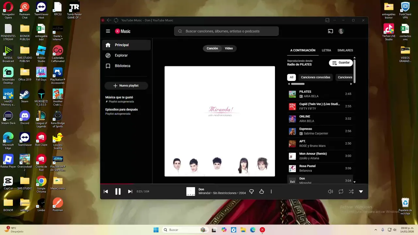Skip to previous track
This screenshot has width=418, height=235.
point(106,192)
